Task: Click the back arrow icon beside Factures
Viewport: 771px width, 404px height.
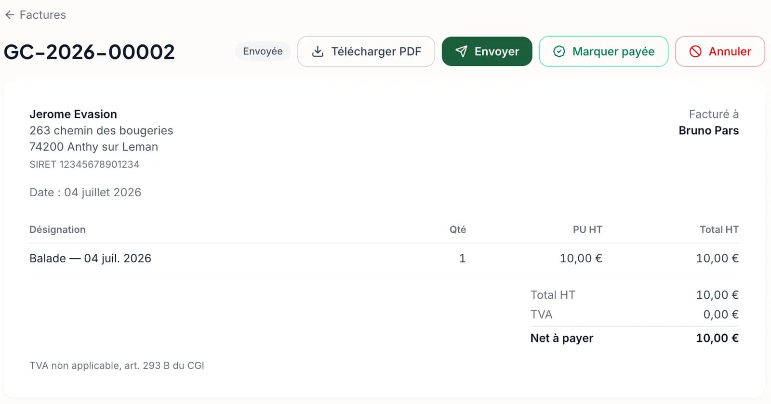Action: (10, 15)
